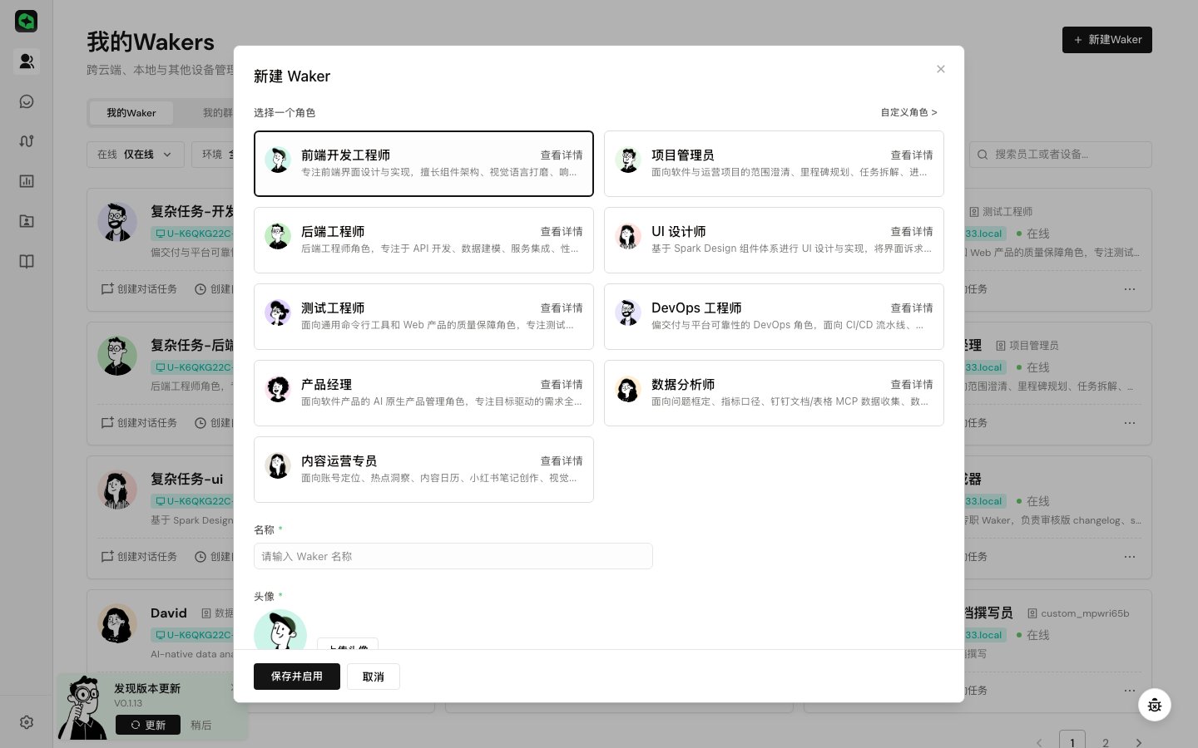Click David's avatar in background list

tap(117, 623)
